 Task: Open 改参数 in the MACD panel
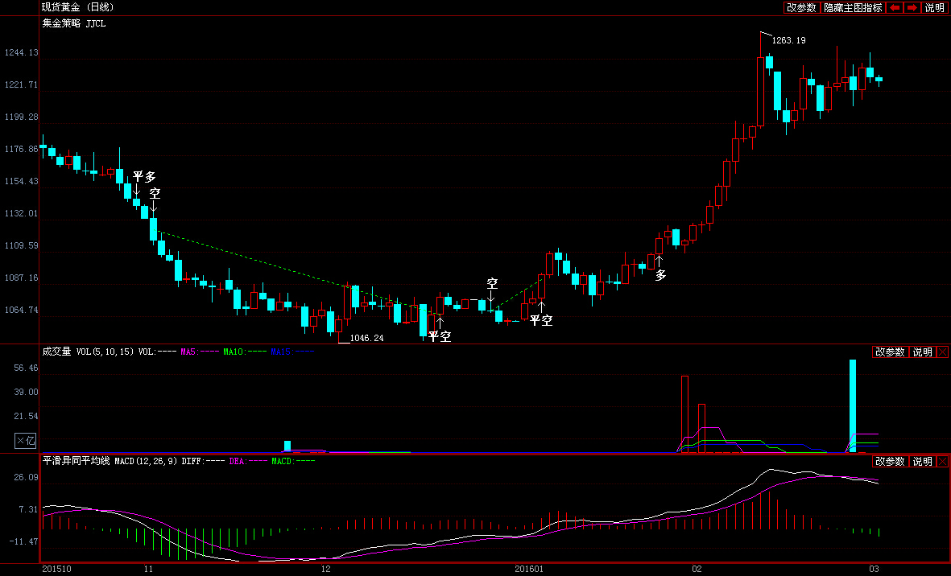click(x=890, y=462)
